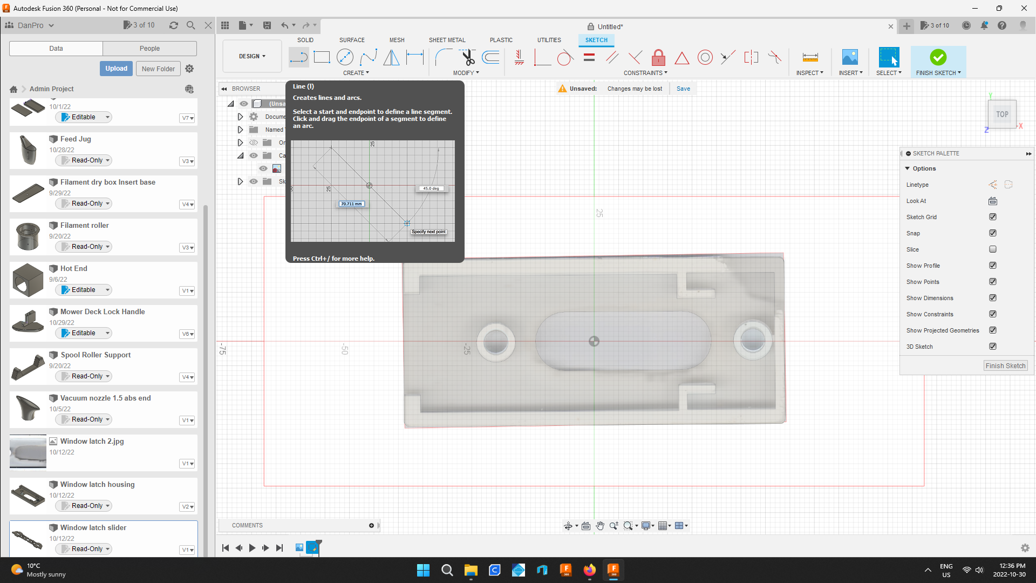Switch to the Surface tab

tap(352, 40)
